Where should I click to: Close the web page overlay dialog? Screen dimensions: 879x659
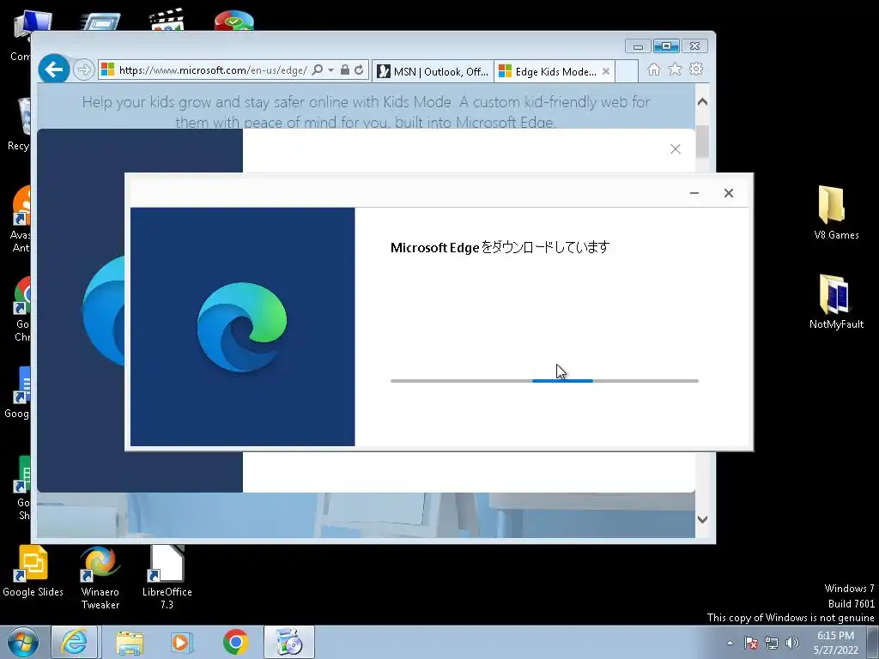(676, 149)
